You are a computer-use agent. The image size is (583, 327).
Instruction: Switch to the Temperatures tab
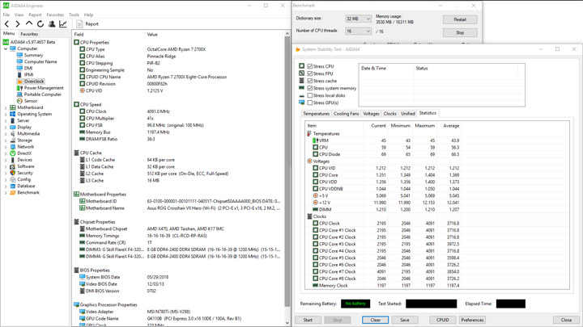(x=316, y=114)
